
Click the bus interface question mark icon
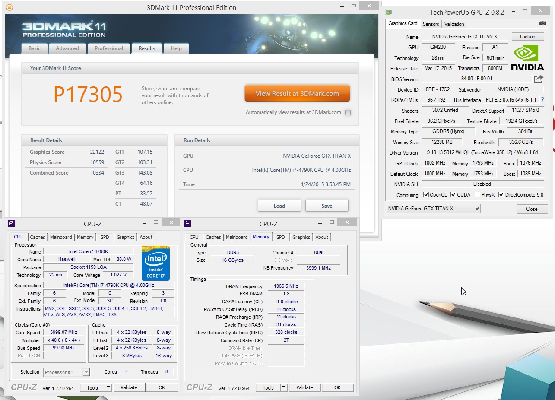click(542, 100)
